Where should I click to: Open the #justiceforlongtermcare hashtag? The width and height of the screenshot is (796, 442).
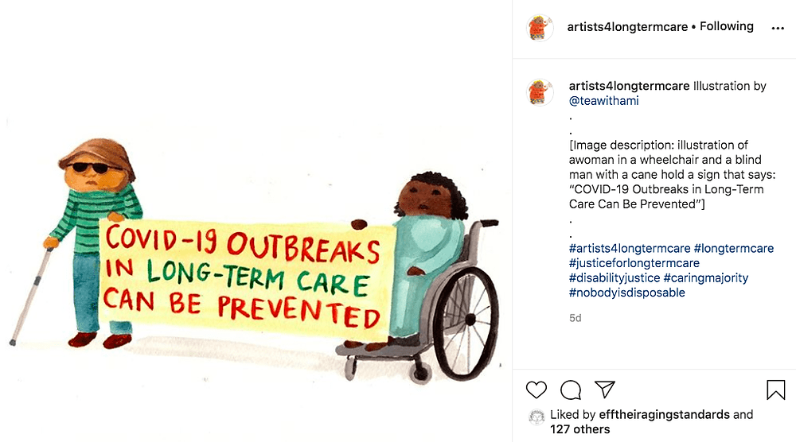[634, 263]
